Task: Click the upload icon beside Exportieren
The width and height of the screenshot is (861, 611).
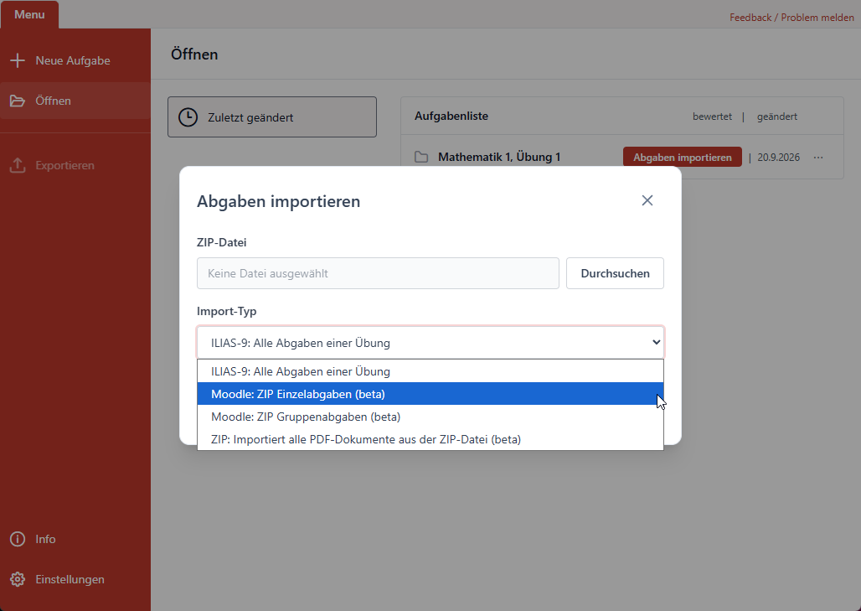Action: pyautogui.click(x=18, y=165)
